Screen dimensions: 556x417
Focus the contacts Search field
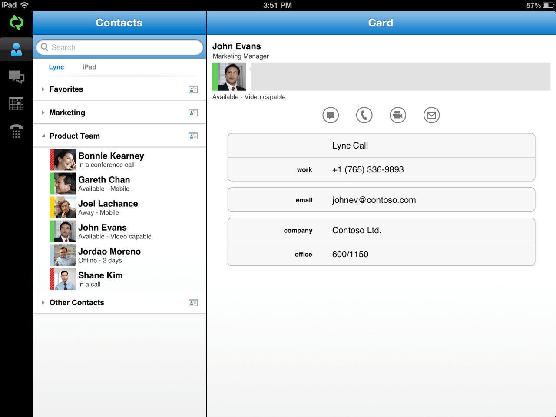(x=119, y=47)
